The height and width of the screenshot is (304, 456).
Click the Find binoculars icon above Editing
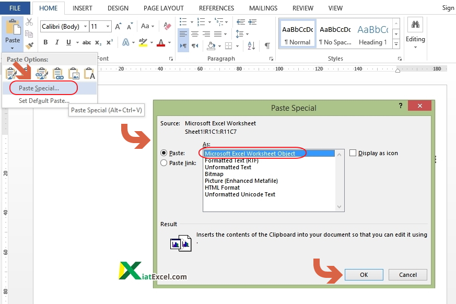[x=416, y=26]
